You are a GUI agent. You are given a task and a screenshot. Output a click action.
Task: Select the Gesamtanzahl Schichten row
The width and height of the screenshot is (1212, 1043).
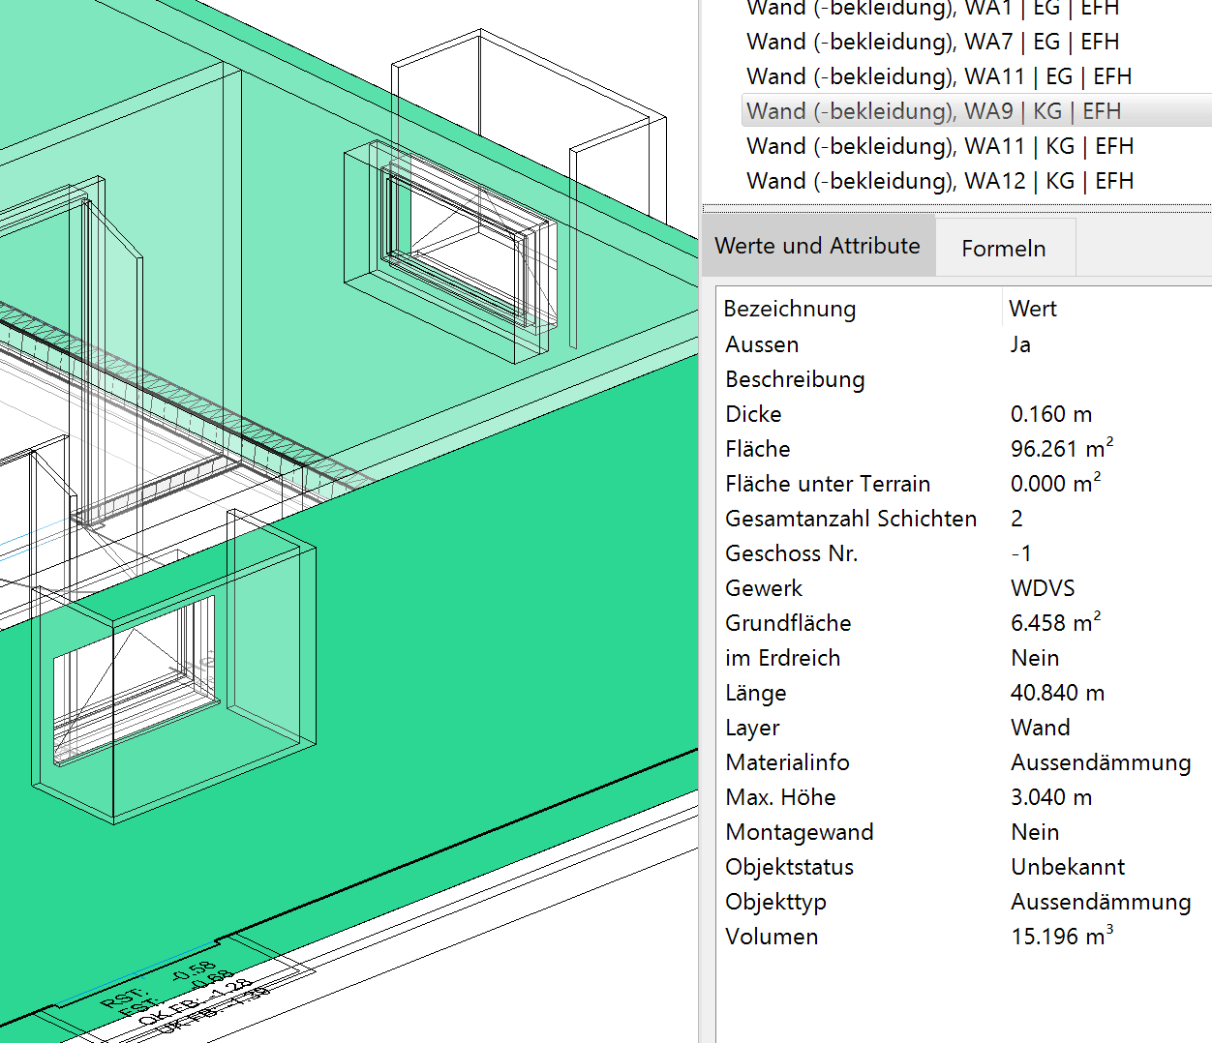pos(963,519)
